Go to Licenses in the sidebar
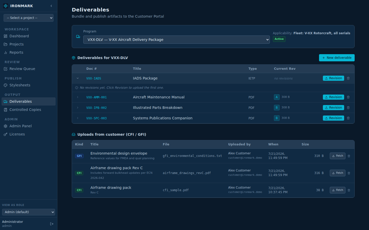The height and width of the screenshot is (230, 369). click(x=28, y=134)
